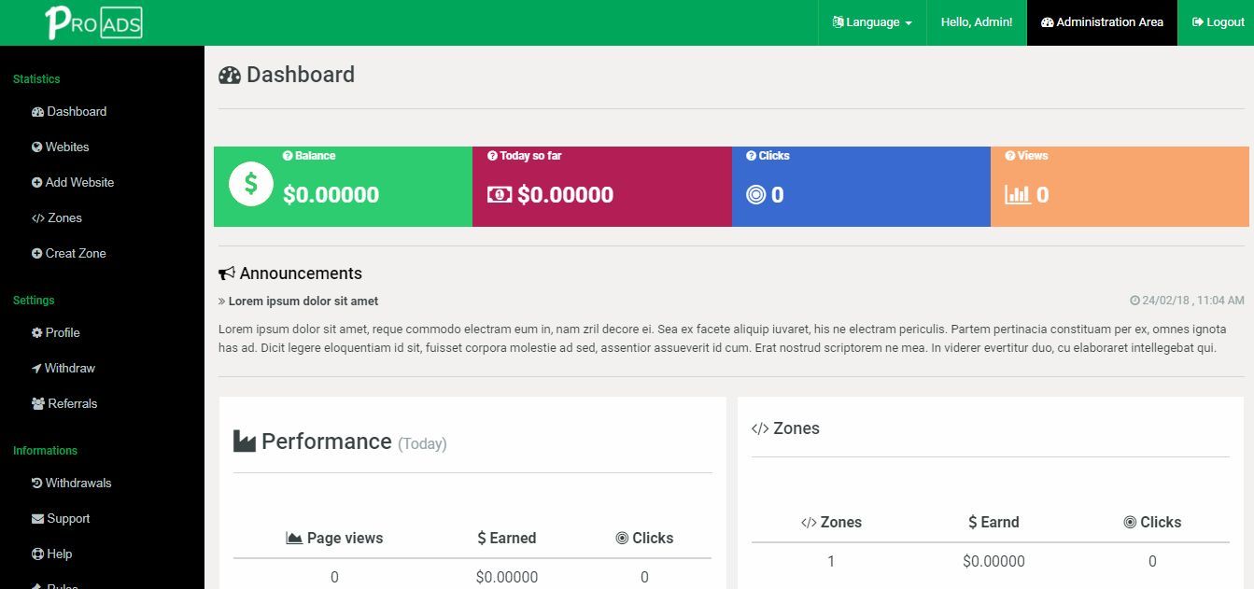Click the Clicks card help question icon
Image resolution: width=1254 pixels, height=589 pixels.
point(751,156)
